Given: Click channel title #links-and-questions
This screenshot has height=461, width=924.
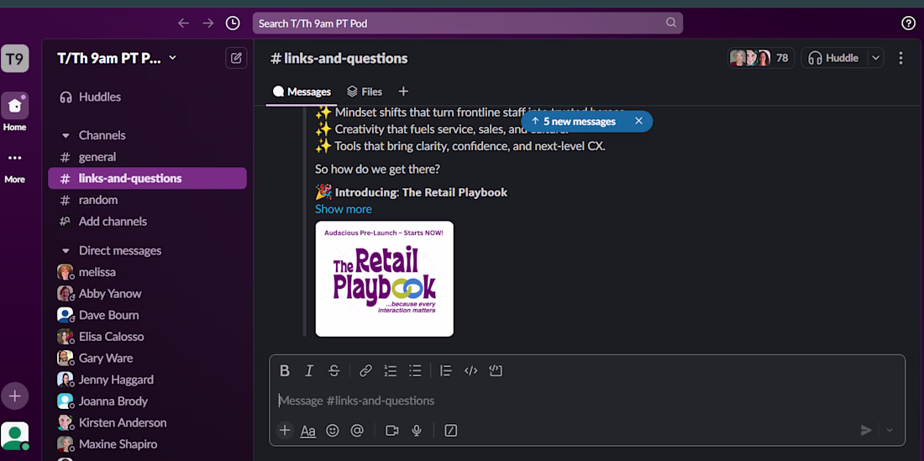Looking at the screenshot, I should pos(339,58).
